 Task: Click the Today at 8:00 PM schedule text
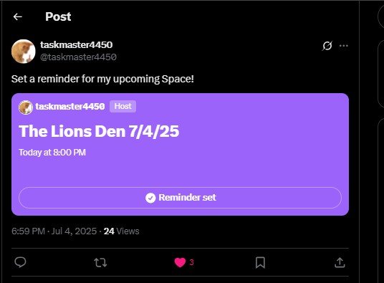52,153
